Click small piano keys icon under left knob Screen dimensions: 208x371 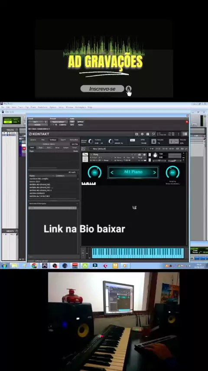(88, 183)
